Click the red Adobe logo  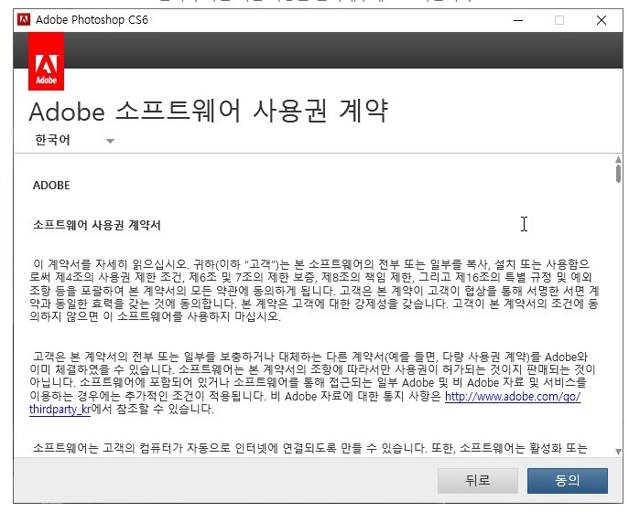pos(46,61)
